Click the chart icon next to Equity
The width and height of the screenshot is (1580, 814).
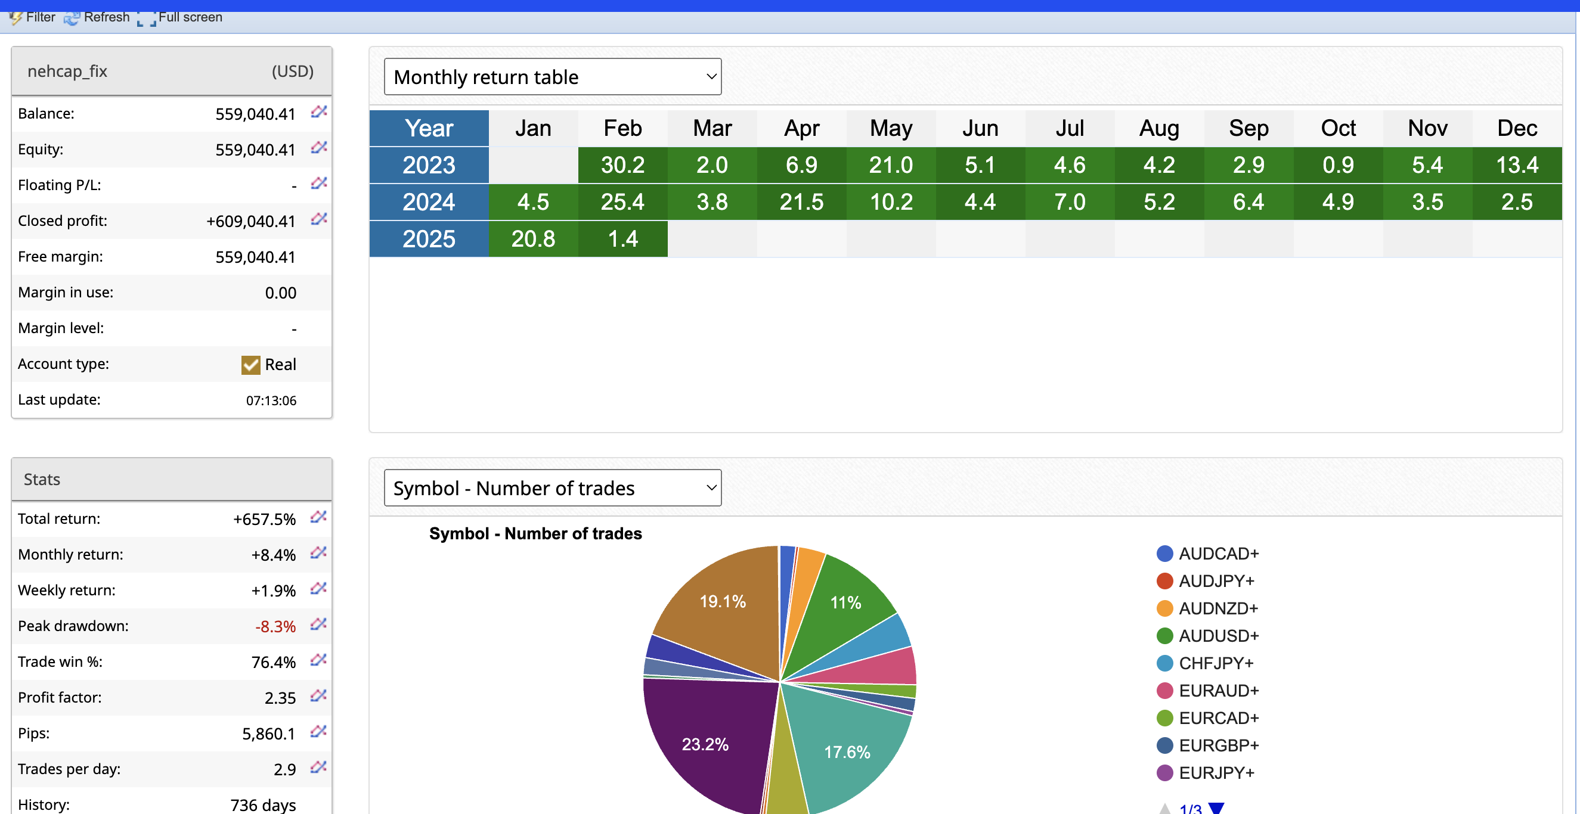[x=318, y=147]
